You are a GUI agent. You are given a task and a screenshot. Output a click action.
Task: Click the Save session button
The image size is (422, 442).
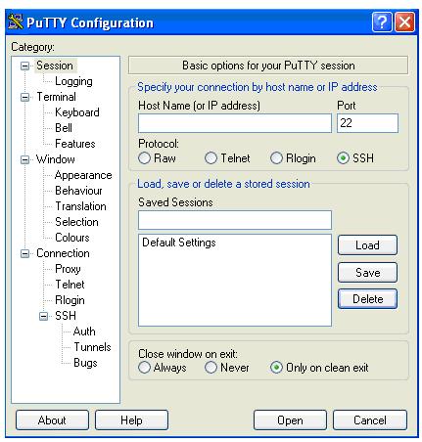point(367,273)
